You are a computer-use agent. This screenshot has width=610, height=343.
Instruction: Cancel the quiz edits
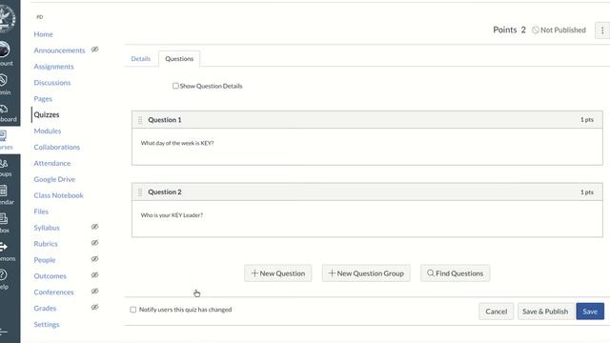pos(496,312)
